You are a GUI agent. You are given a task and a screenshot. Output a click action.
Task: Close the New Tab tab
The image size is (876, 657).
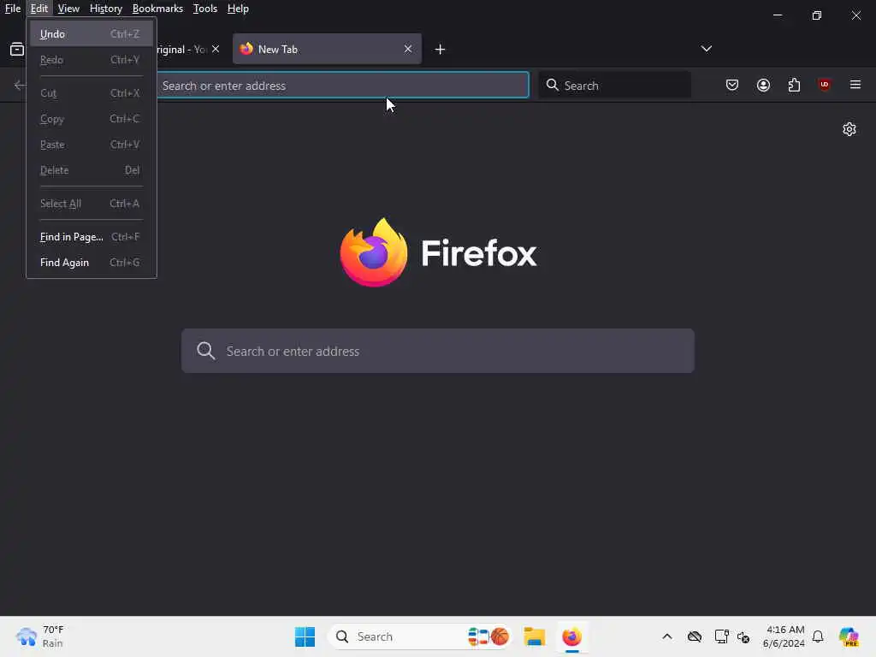point(408,49)
